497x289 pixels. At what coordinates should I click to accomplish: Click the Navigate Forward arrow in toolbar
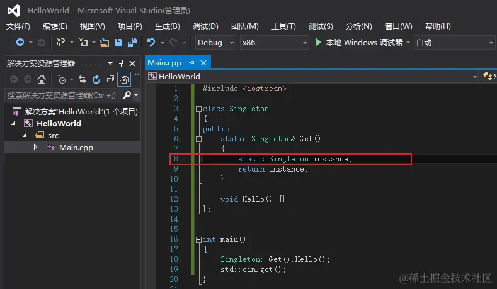pyautogui.click(x=42, y=42)
